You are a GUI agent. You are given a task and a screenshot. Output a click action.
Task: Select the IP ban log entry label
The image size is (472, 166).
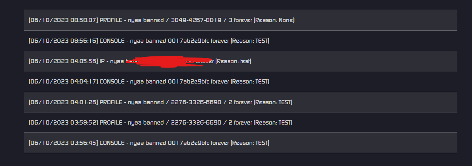102,61
